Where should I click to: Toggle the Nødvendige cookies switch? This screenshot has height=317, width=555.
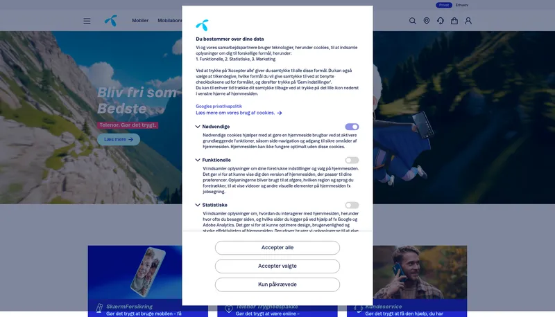352,127
